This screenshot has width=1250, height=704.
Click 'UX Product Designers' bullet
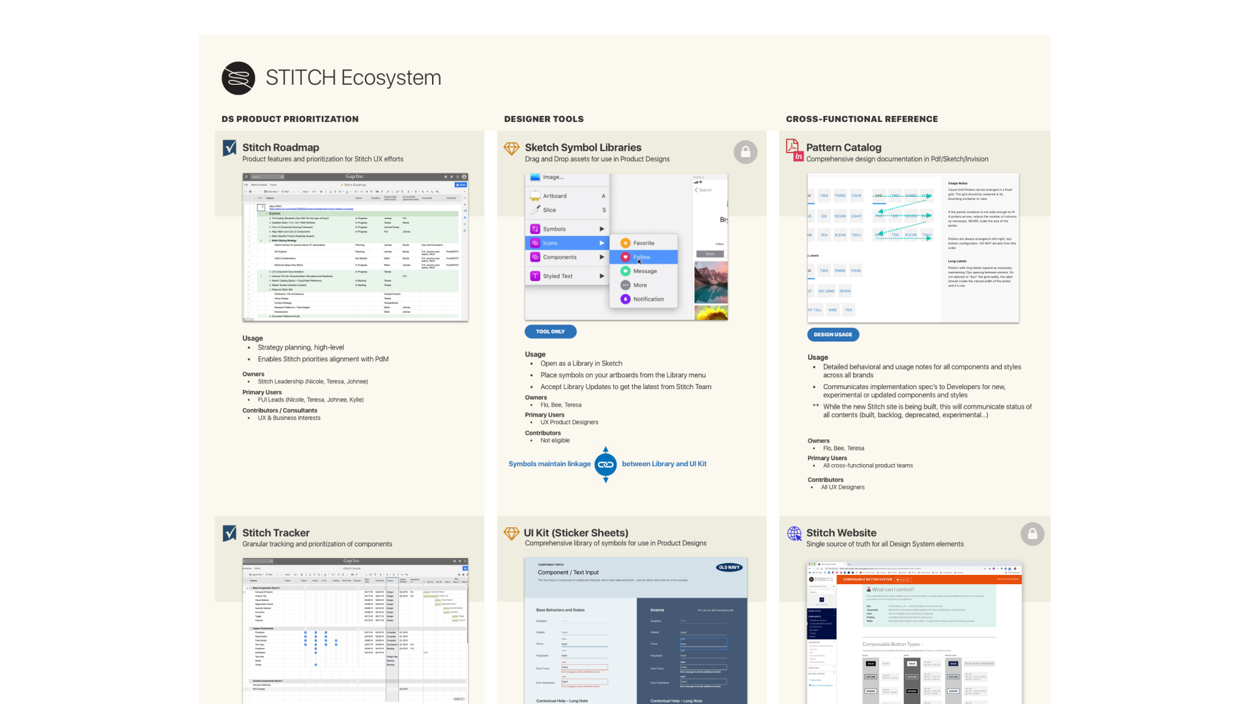[x=569, y=422]
